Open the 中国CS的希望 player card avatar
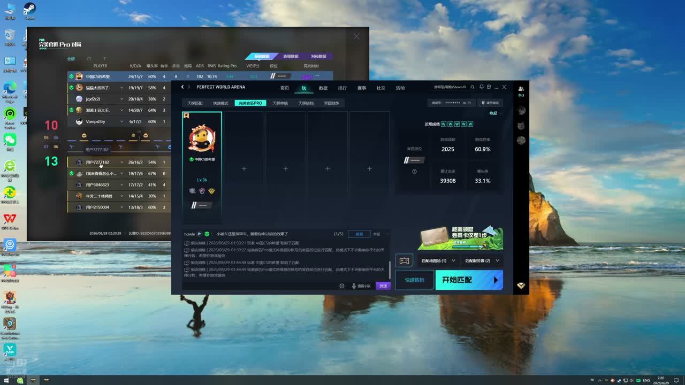The height and width of the screenshot is (385, 685). tap(202, 139)
